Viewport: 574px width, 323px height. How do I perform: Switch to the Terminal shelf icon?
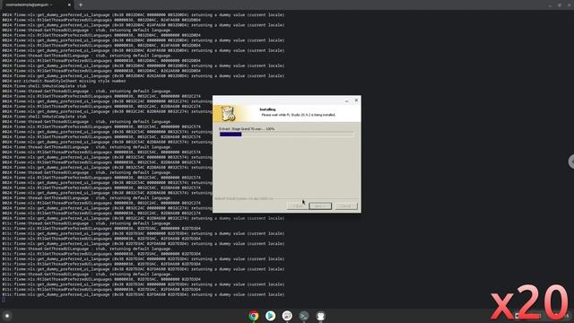[x=304, y=316]
